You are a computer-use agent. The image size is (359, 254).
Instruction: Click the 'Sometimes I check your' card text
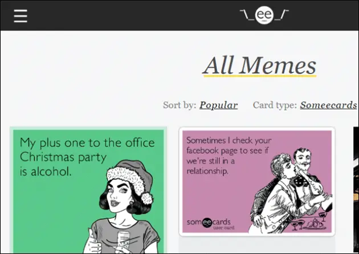(229, 141)
